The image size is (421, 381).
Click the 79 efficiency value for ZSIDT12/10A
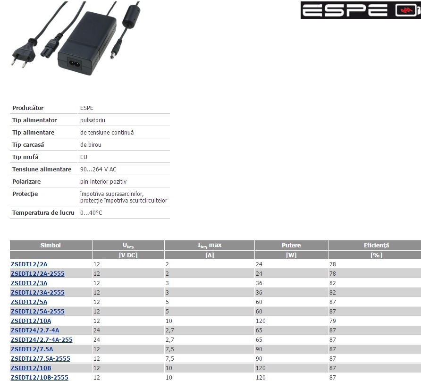[333, 321]
